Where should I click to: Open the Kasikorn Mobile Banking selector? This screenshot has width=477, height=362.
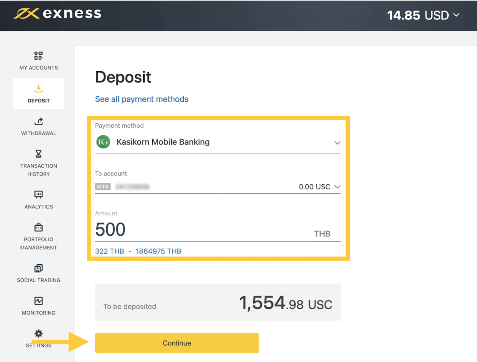(x=218, y=142)
